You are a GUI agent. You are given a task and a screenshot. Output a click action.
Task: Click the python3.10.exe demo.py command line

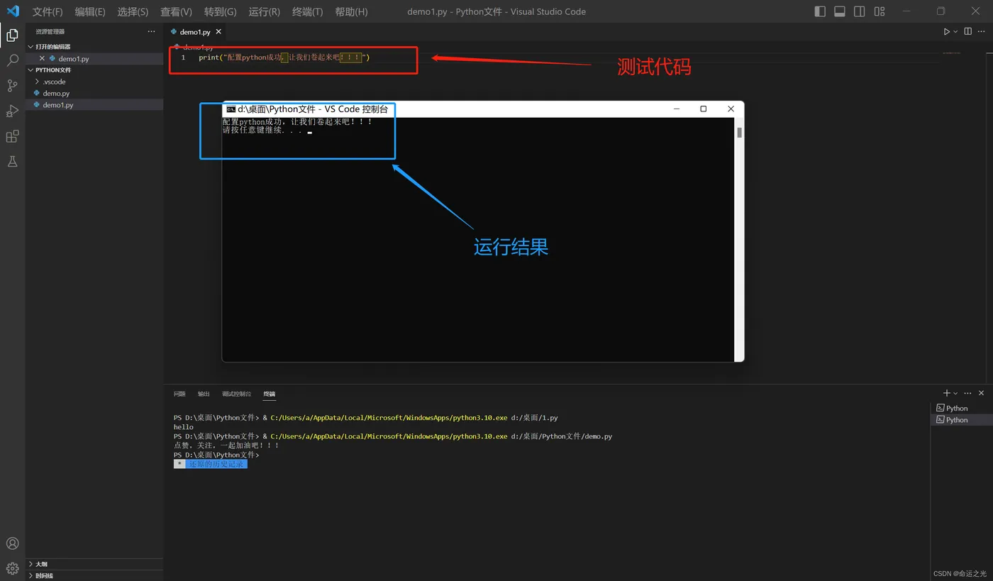(x=393, y=436)
